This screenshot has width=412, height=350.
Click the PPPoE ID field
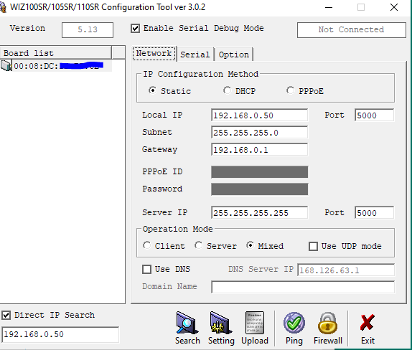[x=259, y=171]
